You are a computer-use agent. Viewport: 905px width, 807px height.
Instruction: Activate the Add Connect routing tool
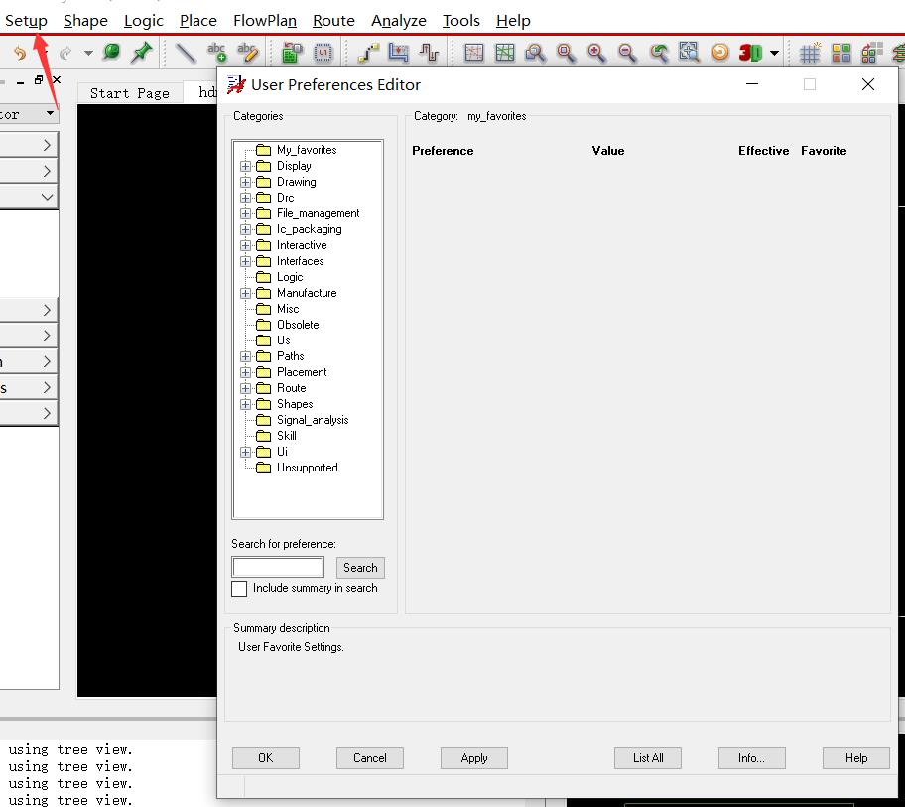pyautogui.click(x=367, y=53)
